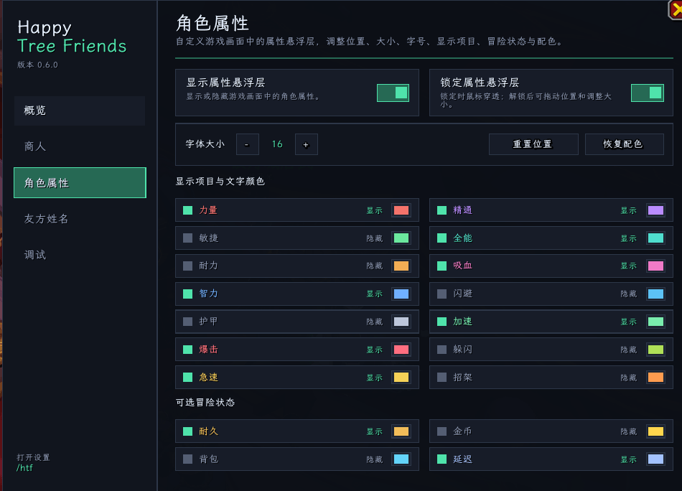
Task: Open the 耐力 orange color swatch
Action: (401, 266)
